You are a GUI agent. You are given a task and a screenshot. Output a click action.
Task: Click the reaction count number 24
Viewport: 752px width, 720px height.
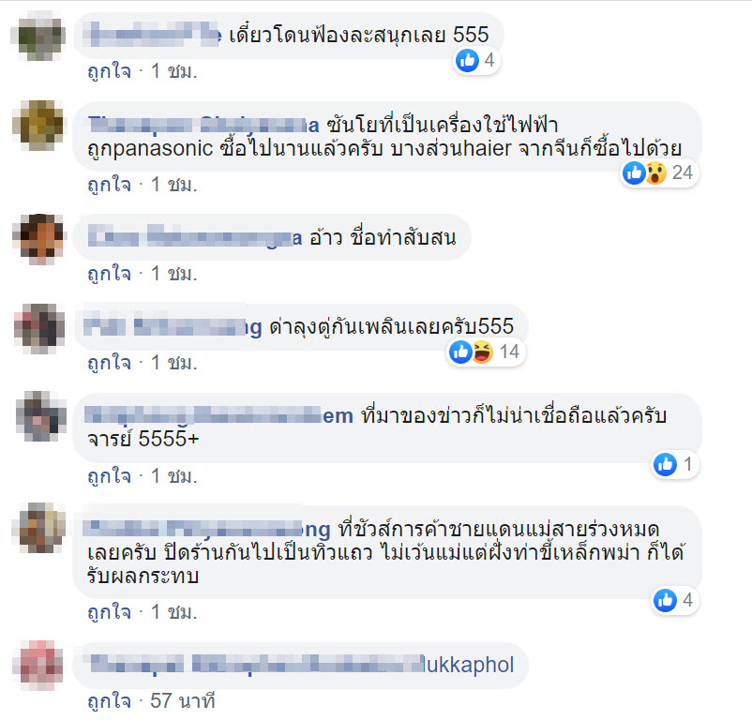coord(683,173)
